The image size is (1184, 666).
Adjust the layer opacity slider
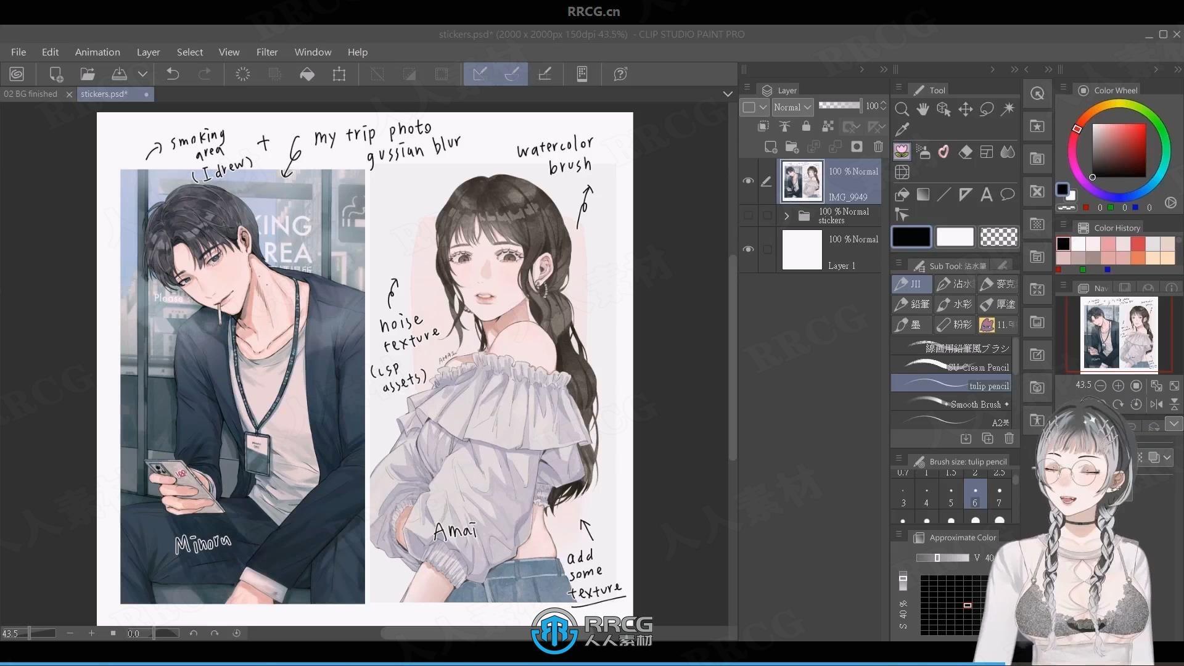840,106
